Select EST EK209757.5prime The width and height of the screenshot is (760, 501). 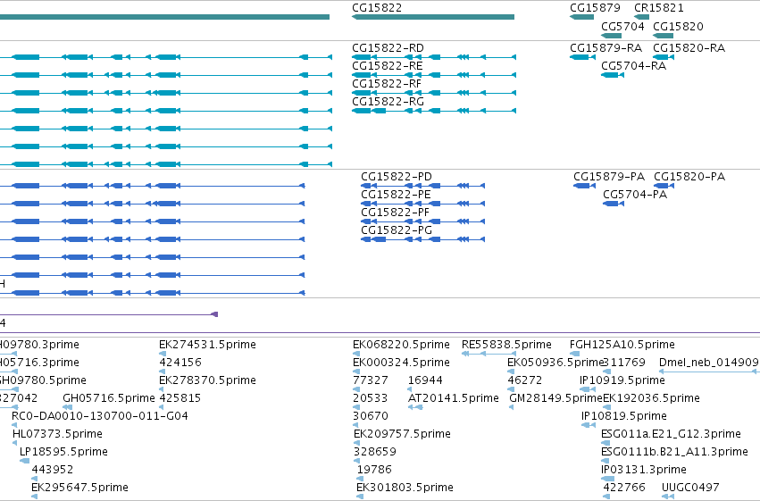point(402,434)
